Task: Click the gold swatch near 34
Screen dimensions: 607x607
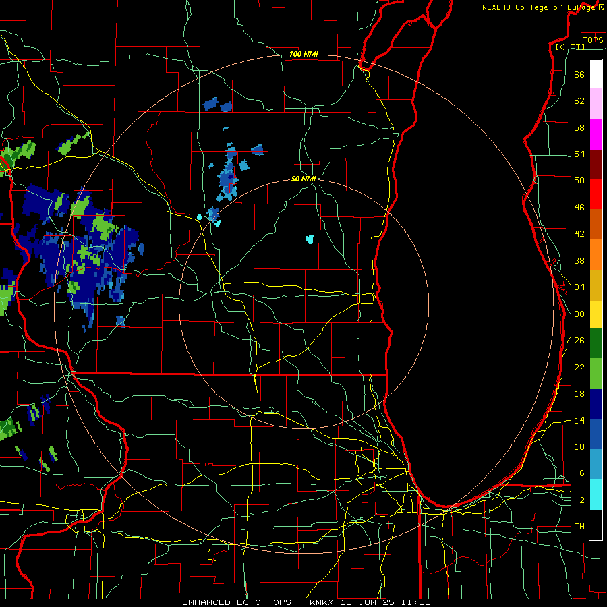Action: [596, 285]
